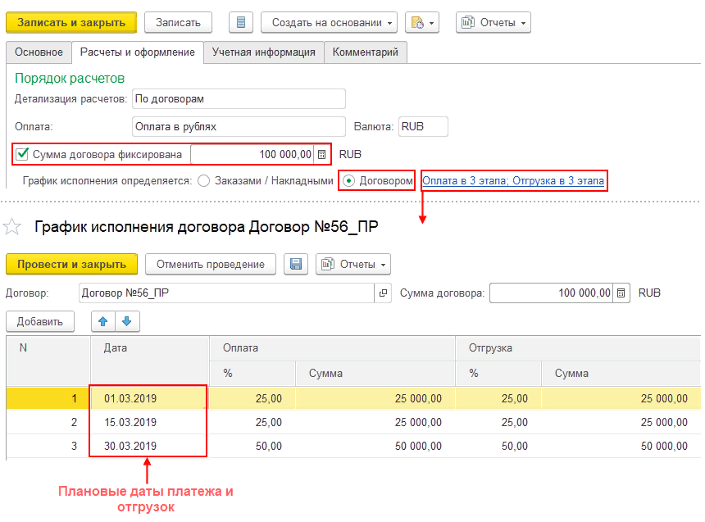Select the Заказами / Накладными radio option
705x522 pixels.
[204, 180]
